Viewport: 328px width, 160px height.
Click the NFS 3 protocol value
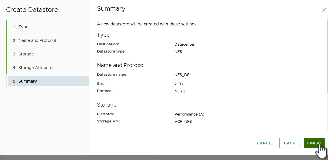pyautogui.click(x=180, y=91)
